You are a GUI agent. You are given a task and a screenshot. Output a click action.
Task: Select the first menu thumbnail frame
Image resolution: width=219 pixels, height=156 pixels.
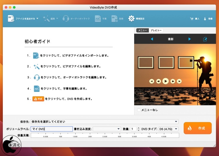click(146, 62)
